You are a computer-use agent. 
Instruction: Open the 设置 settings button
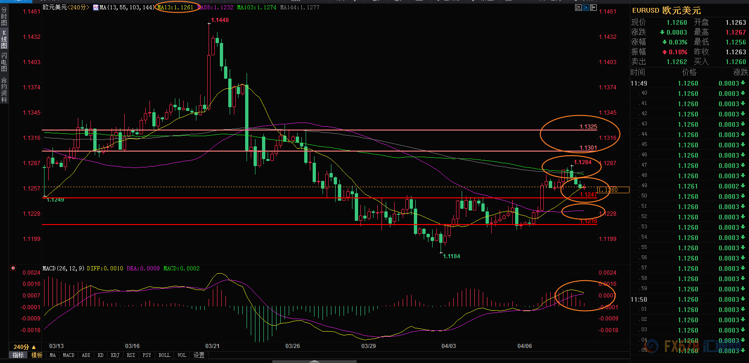(x=199, y=356)
